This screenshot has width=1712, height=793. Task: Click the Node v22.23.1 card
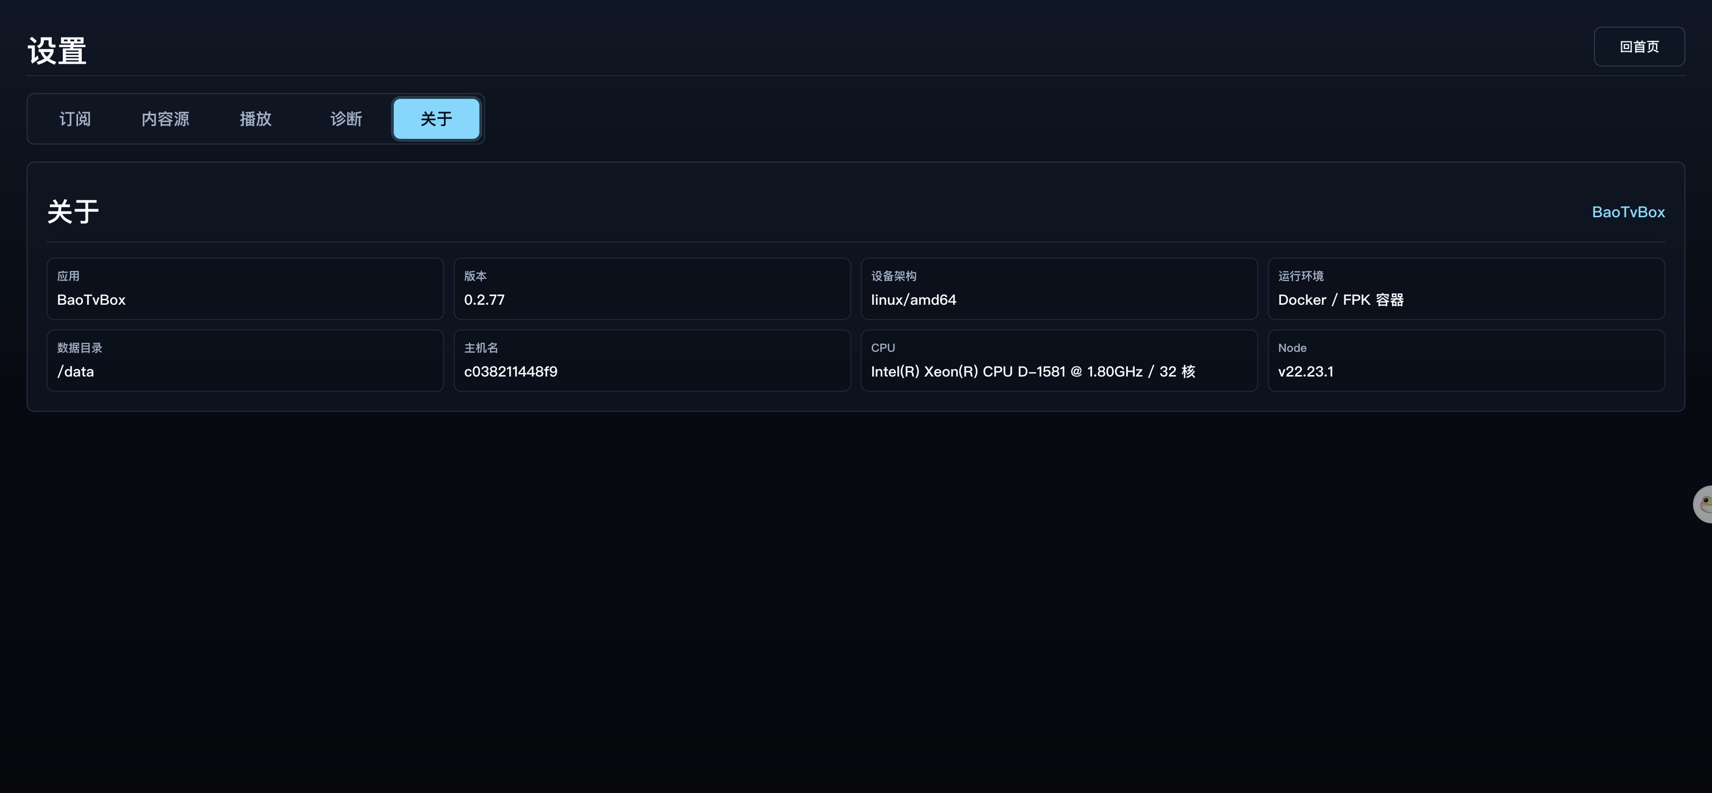click(x=1466, y=361)
